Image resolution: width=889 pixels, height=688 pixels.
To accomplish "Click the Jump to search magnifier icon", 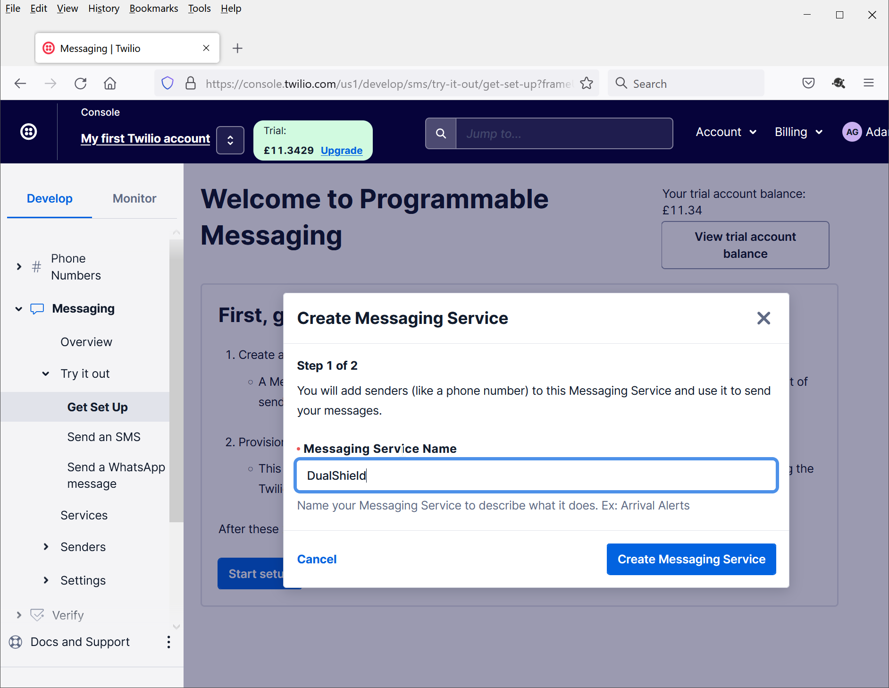I will pos(441,134).
